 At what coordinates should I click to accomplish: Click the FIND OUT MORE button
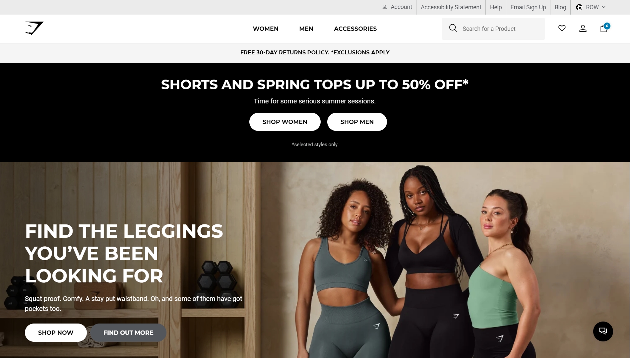click(128, 332)
